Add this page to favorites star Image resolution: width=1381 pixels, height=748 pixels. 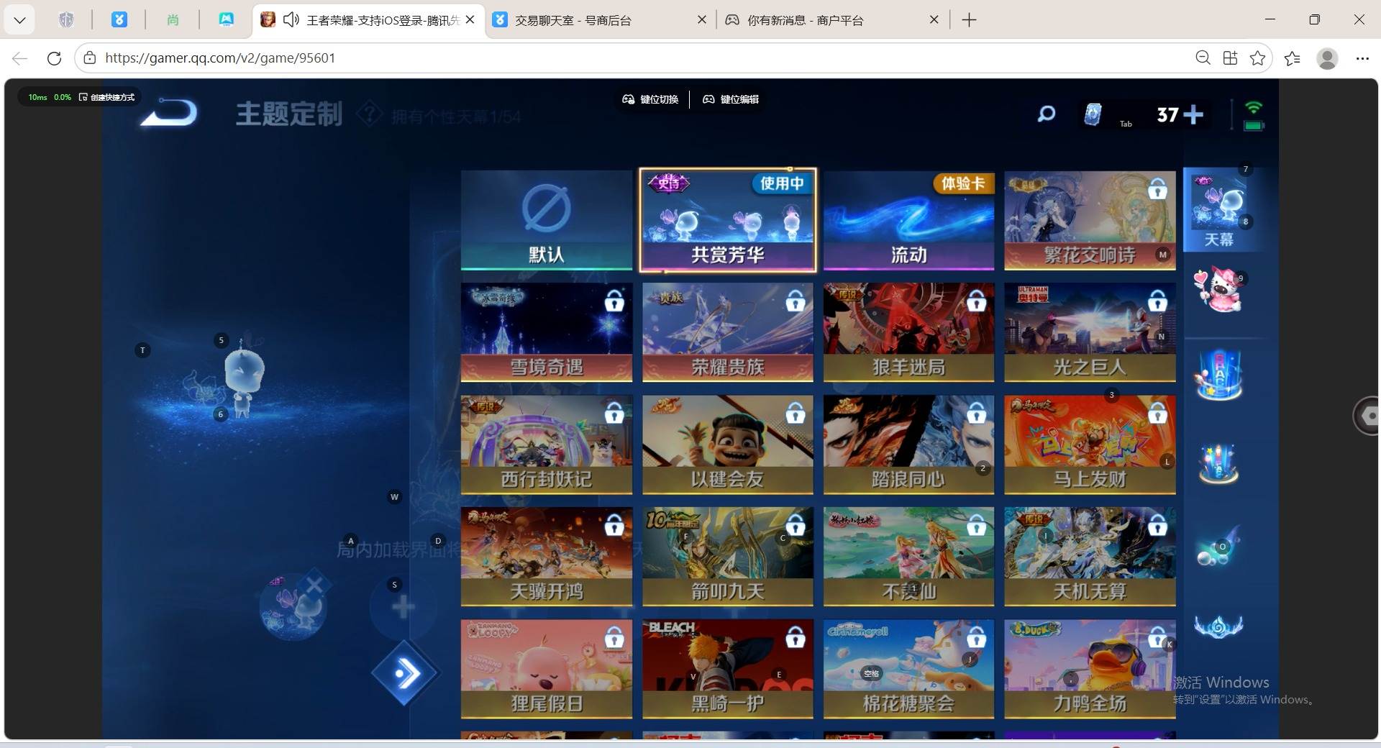pyautogui.click(x=1257, y=58)
